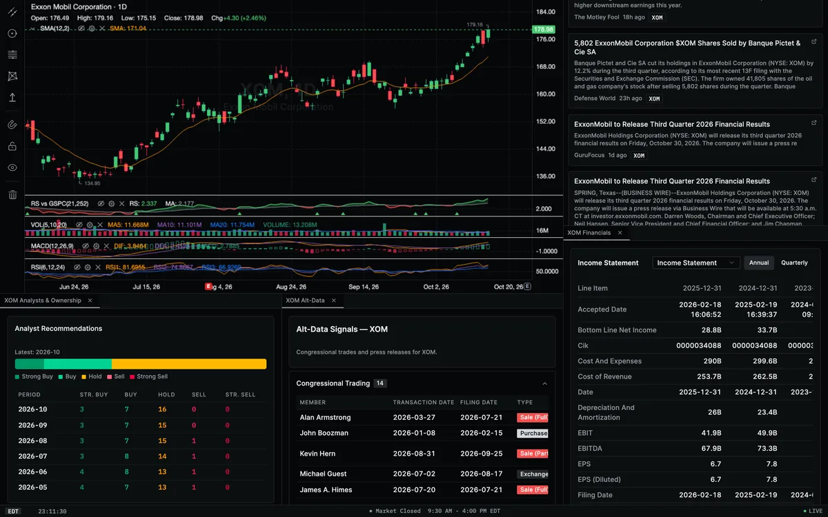Click John Boozman's Purchase badge
The height and width of the screenshot is (517, 828).
tap(533, 433)
